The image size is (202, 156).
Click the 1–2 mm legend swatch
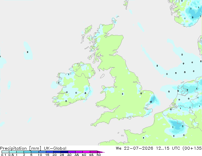20,152
